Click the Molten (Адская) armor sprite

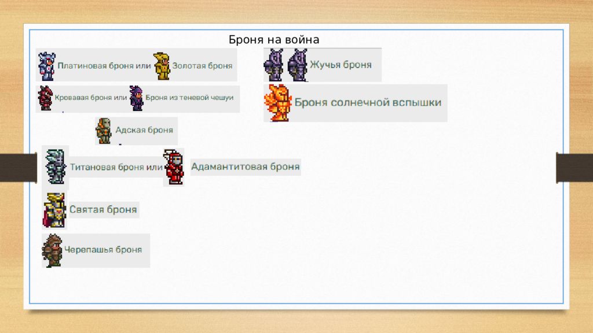point(104,131)
